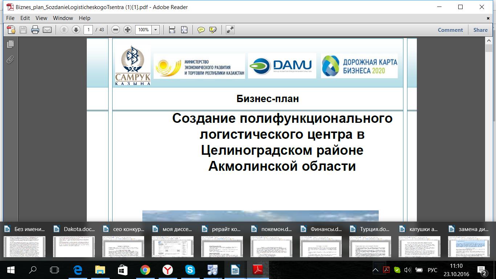Change input language via РУС indicator
The image size is (496, 279).
tap(432, 270)
